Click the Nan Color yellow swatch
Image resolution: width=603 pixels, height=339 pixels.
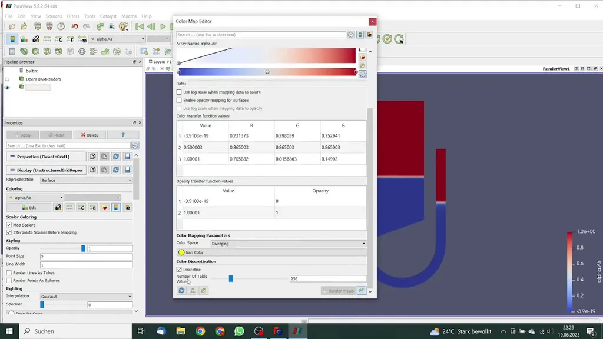pos(181,252)
